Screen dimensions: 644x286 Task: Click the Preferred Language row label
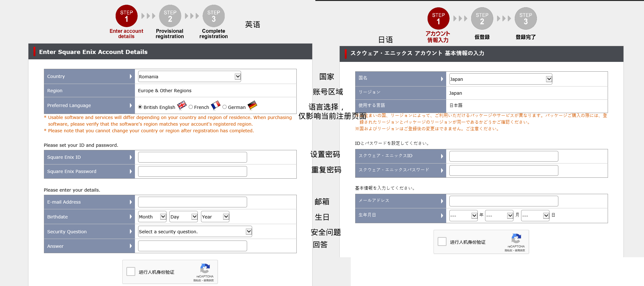pyautogui.click(x=69, y=105)
